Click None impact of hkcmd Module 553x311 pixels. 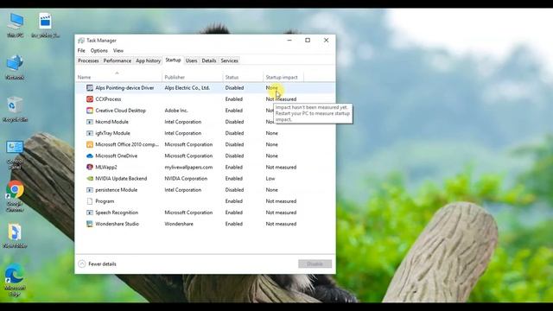[270, 122]
